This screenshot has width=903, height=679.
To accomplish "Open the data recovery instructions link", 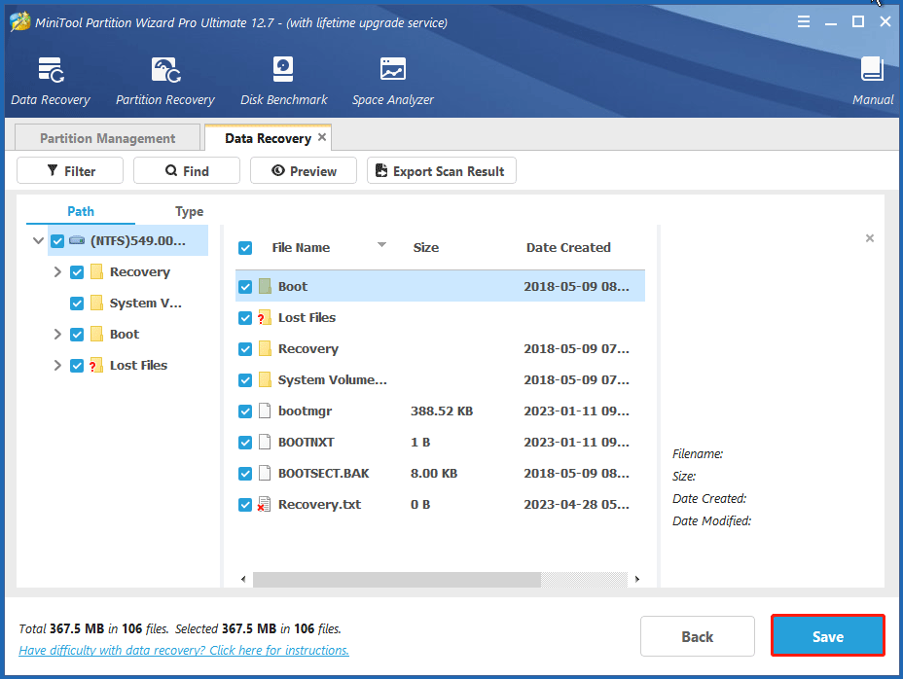I will pos(183,650).
